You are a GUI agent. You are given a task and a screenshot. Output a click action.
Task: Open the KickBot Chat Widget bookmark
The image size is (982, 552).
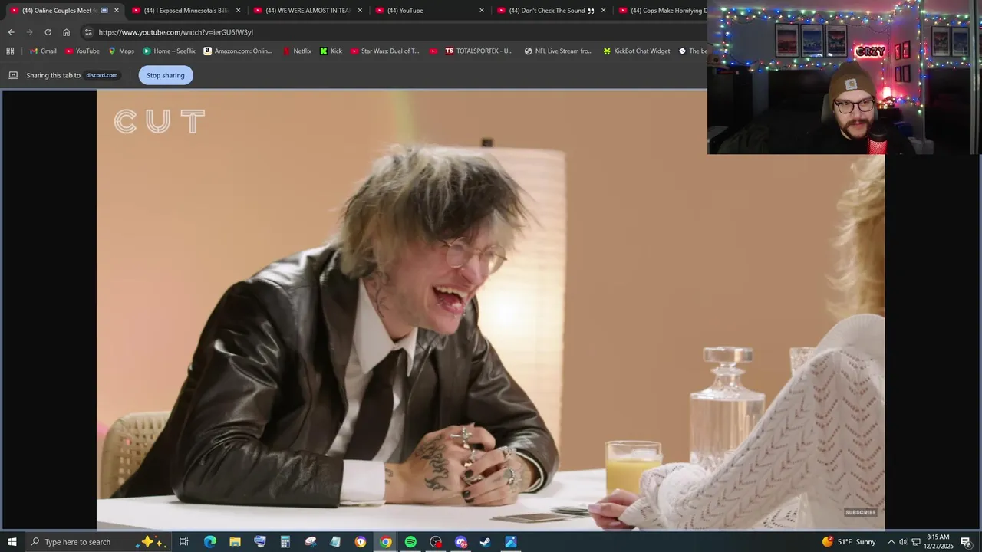point(637,51)
